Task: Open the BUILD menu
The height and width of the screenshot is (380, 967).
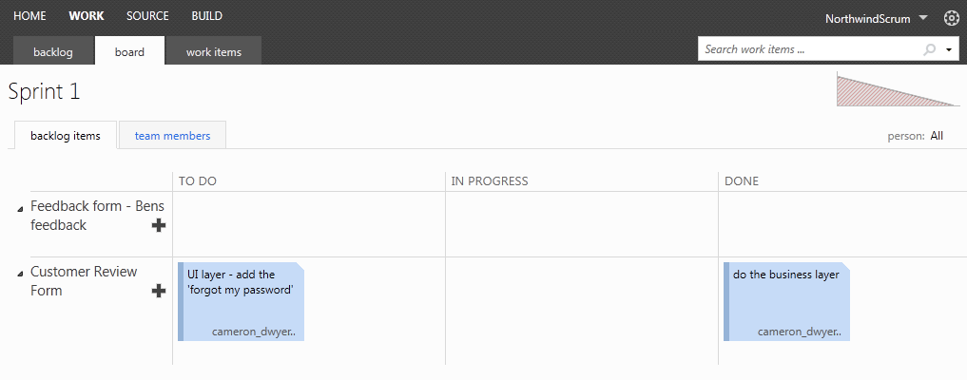Action: (x=207, y=16)
